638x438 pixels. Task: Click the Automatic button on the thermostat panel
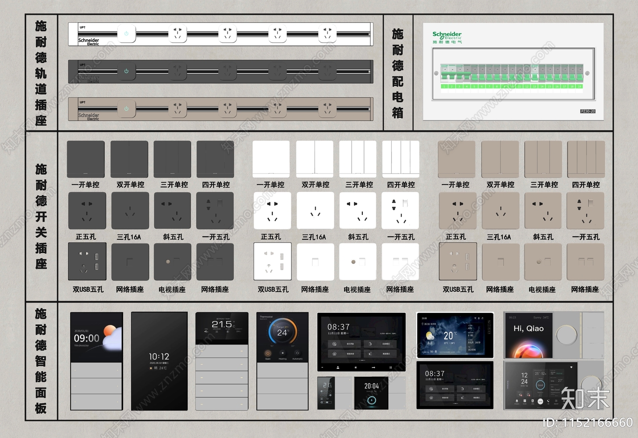[x=297, y=353]
